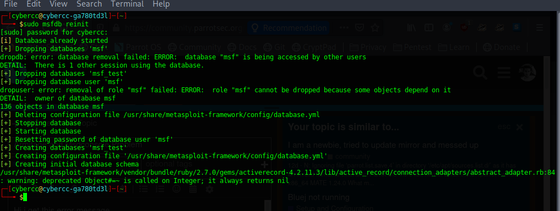Toggle the browser sidebar icon
This screenshot has width=560, height=211.
coord(428,28)
